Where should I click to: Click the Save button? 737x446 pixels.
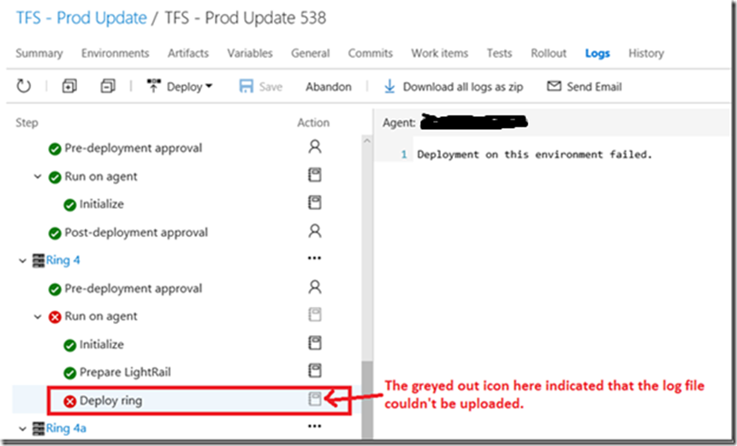261,87
